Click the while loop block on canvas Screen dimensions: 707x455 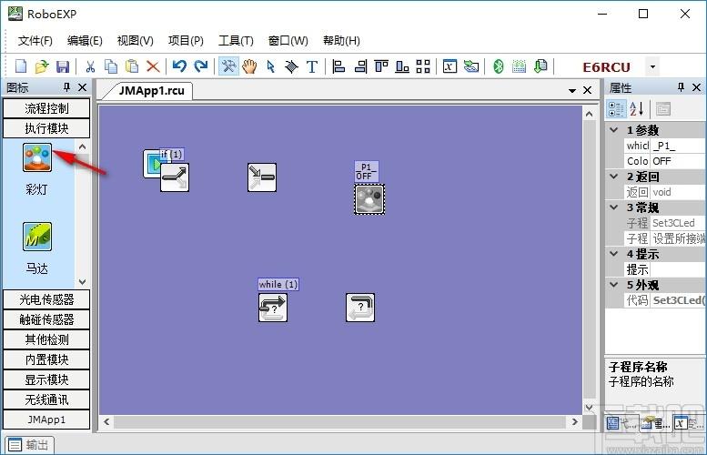[273, 308]
